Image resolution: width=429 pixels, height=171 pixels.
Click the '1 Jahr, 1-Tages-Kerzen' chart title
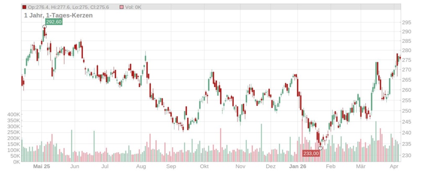click(58, 15)
